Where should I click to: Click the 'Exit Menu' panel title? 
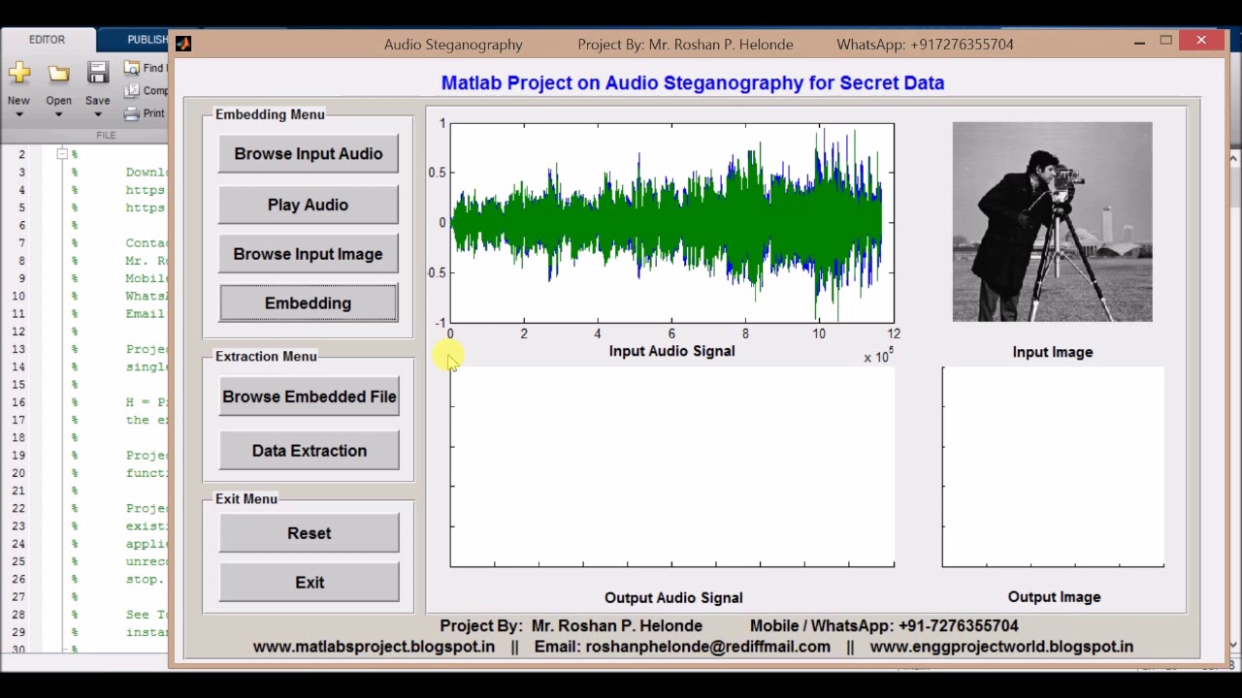pos(245,498)
